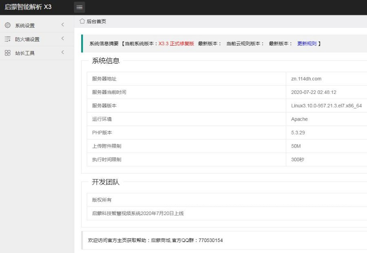
Task: Click the grid icon beside 站长工具
Action: pos(7,53)
